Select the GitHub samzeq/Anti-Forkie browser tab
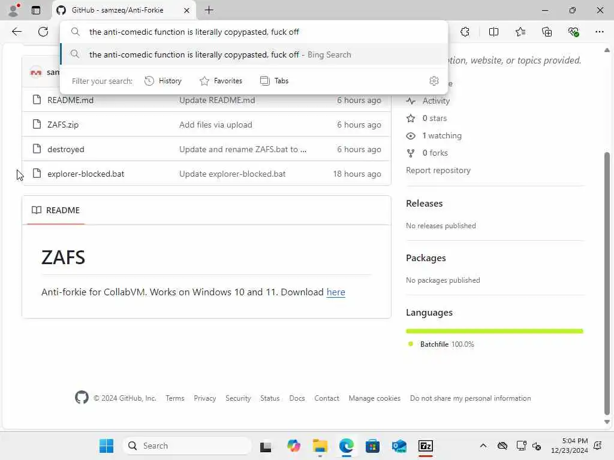This screenshot has height=460, width=614. (124, 10)
